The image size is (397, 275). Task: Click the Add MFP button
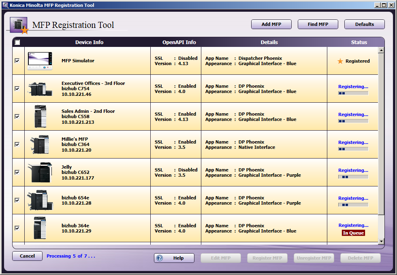click(x=271, y=24)
